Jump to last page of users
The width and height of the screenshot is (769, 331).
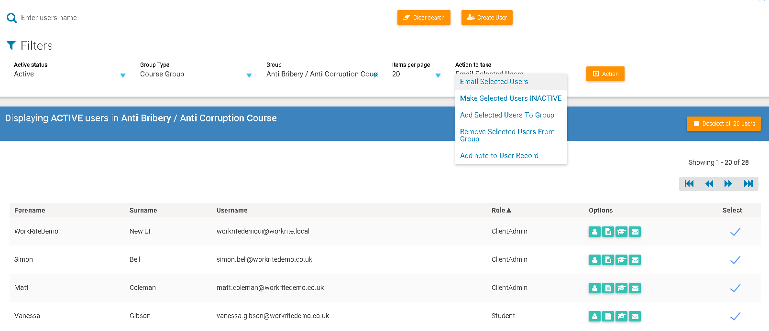748,184
